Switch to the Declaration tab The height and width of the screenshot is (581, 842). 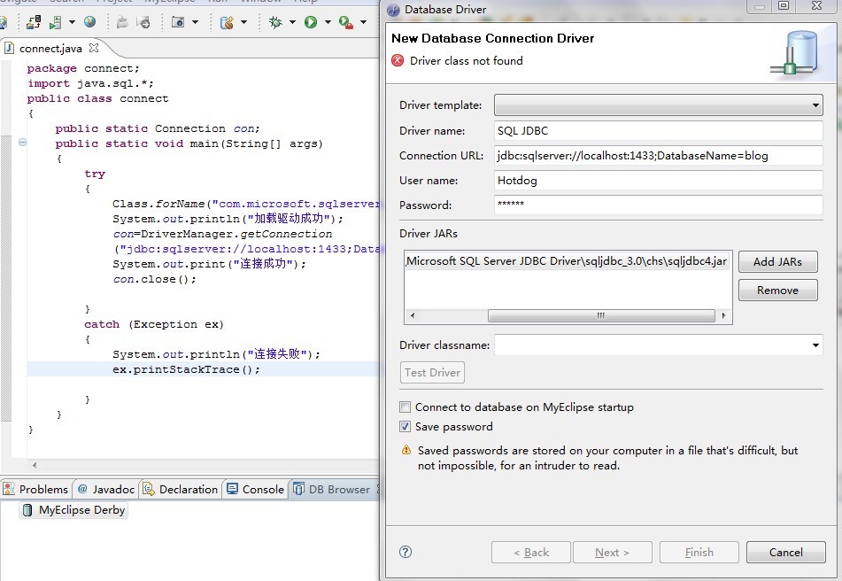pos(181,489)
